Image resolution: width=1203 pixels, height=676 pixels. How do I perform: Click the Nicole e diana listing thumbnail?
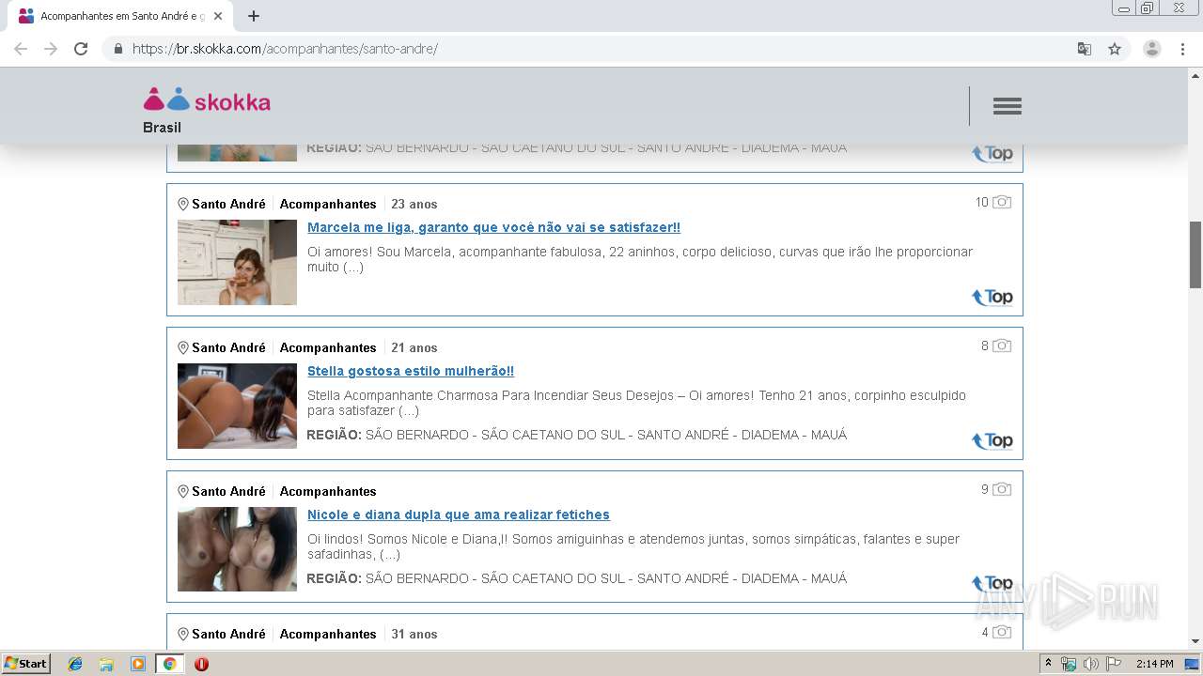click(237, 549)
